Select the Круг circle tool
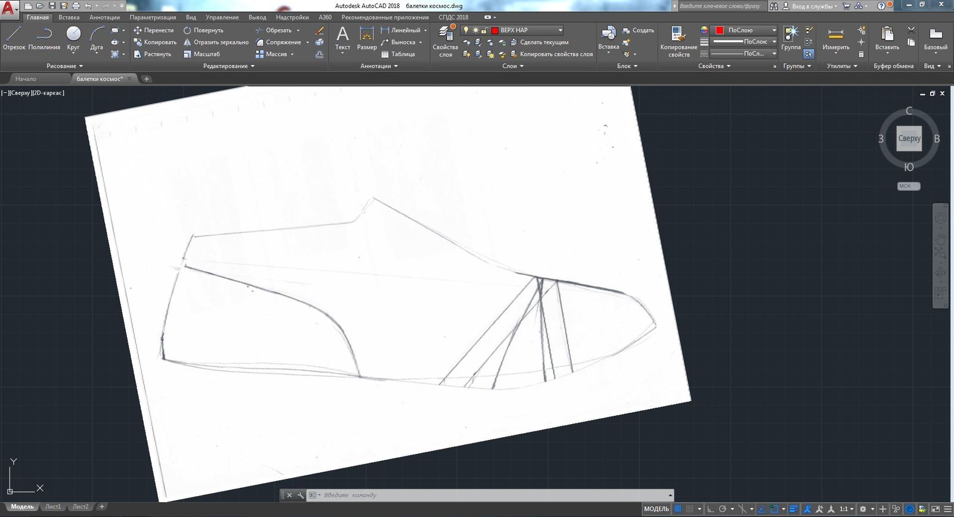This screenshot has width=954, height=517. [x=73, y=38]
